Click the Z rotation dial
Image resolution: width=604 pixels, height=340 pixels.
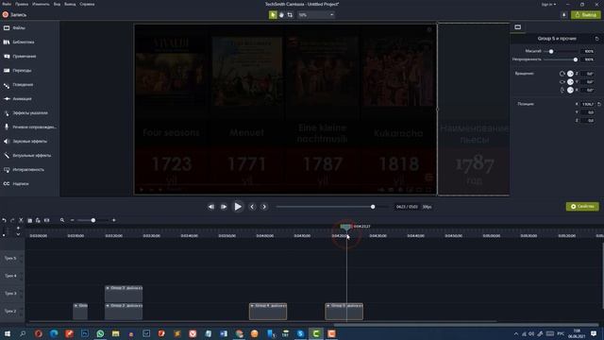tap(570, 74)
